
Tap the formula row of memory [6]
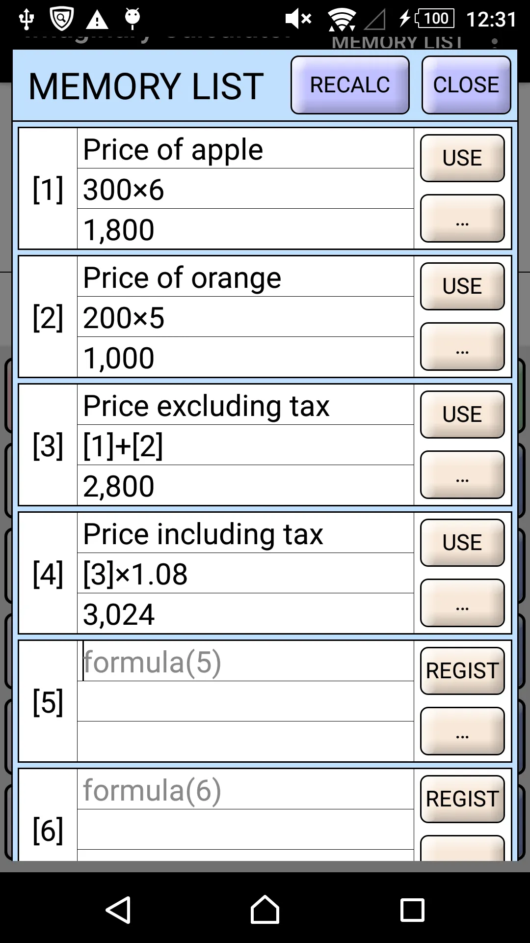click(245, 830)
